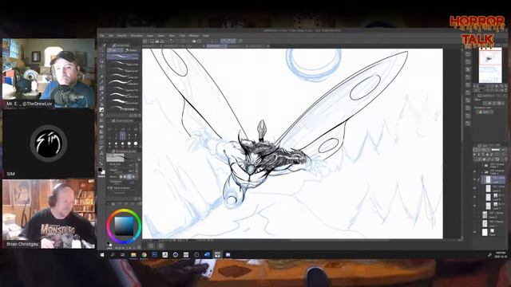
Task: Switch to the Pen sub tool tab
Action: (x=115, y=50)
